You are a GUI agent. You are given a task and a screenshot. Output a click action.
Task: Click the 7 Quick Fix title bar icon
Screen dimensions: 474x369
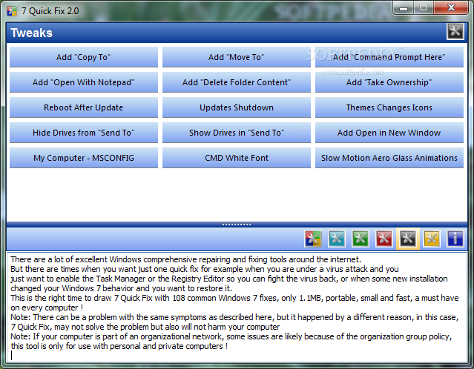pyautogui.click(x=12, y=11)
